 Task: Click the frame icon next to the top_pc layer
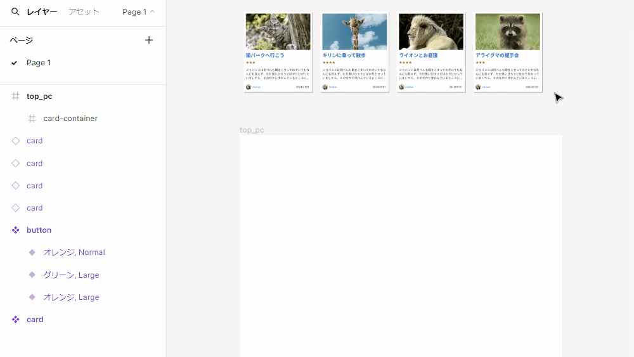coord(15,96)
